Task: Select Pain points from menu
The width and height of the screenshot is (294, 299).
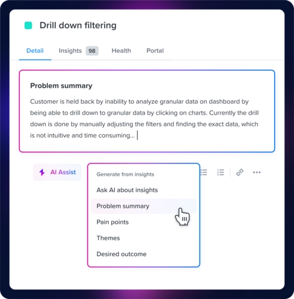Action: pos(112,222)
